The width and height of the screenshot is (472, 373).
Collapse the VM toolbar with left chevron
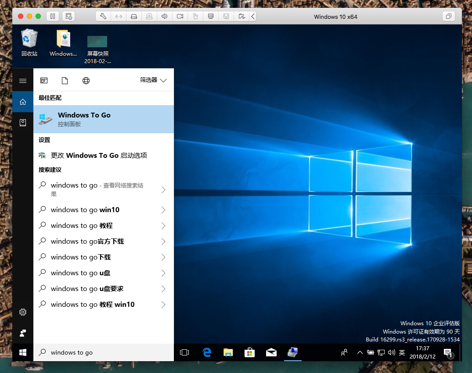253,16
